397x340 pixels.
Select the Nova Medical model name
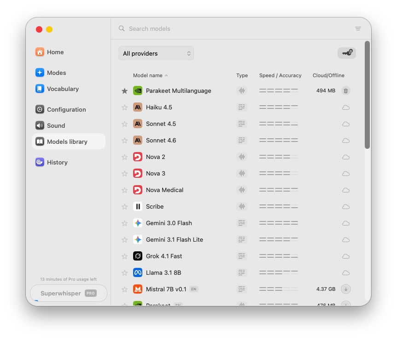pos(164,190)
